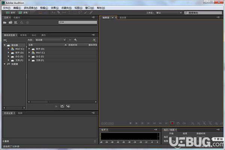Open the 工作区 workspace dropdown
The image size is (225, 150).
click(x=169, y=13)
